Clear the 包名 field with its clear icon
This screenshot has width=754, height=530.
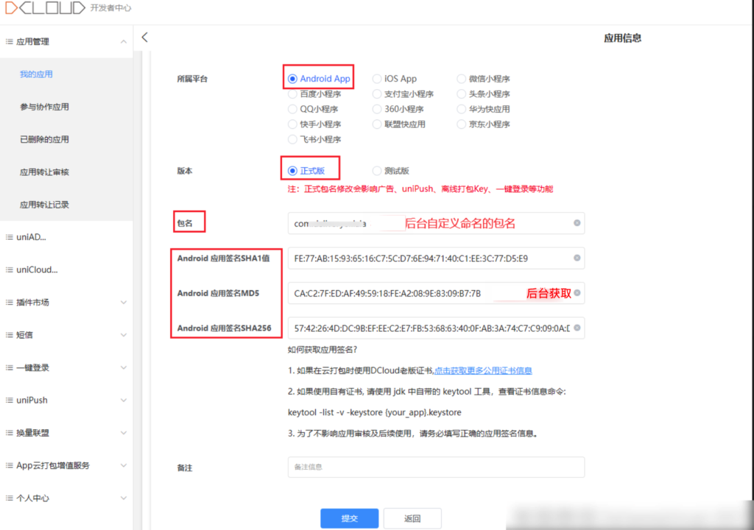point(577,223)
